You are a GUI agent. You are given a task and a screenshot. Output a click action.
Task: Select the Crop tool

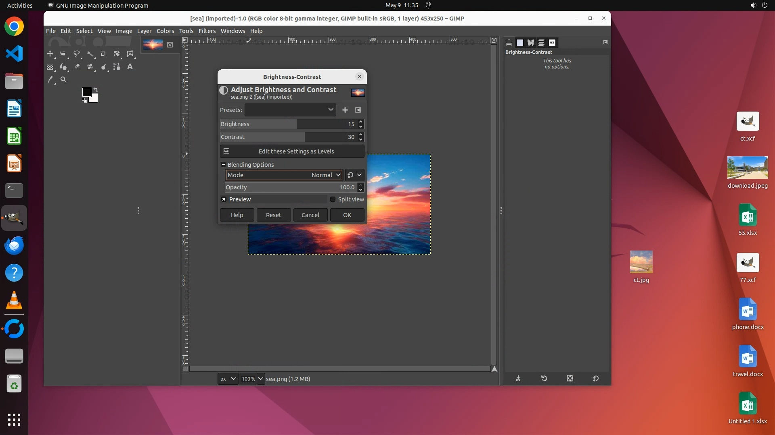click(x=103, y=54)
